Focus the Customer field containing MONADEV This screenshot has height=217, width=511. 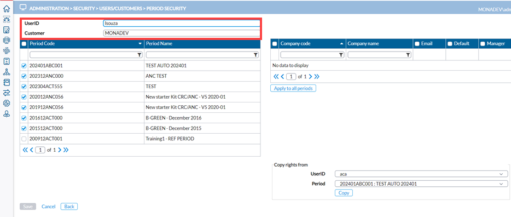coord(182,33)
